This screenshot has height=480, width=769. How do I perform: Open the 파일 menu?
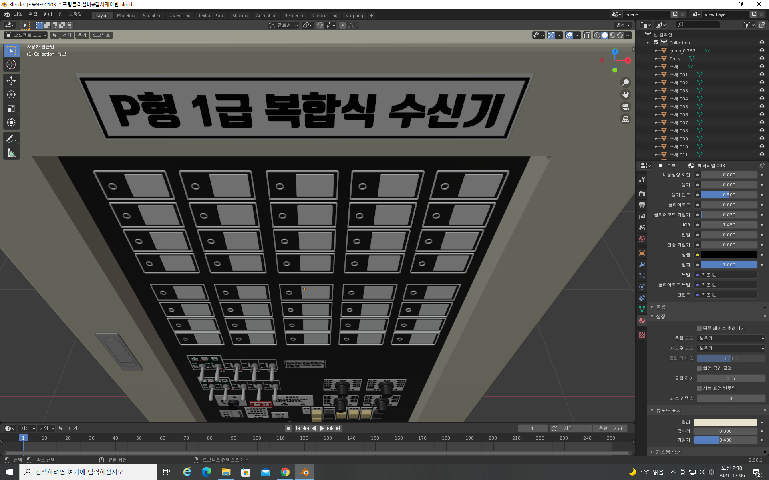[x=18, y=14]
